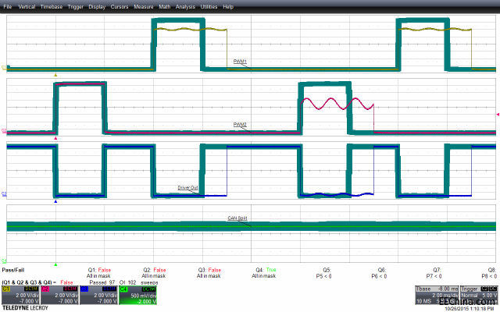Viewport: 500px width, 312px height.
Task: Click the combined (Q1 & Q2 & Q3 & Q4) False result
Action: tap(37, 282)
